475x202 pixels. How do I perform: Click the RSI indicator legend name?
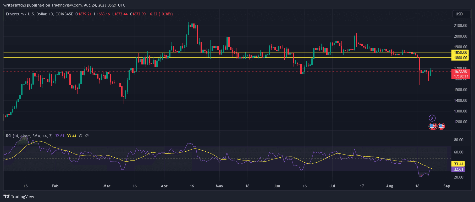[29, 136]
